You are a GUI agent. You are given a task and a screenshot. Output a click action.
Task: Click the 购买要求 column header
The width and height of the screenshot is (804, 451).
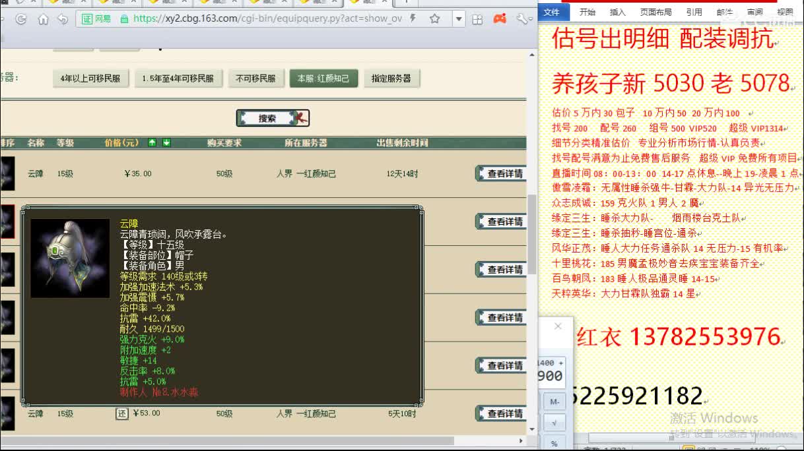tap(224, 142)
